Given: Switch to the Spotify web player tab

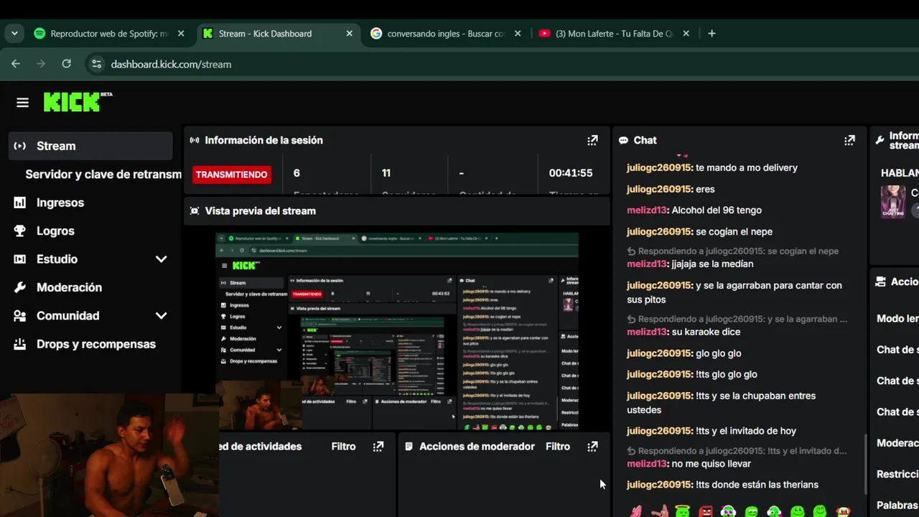Looking at the screenshot, I should (109, 33).
